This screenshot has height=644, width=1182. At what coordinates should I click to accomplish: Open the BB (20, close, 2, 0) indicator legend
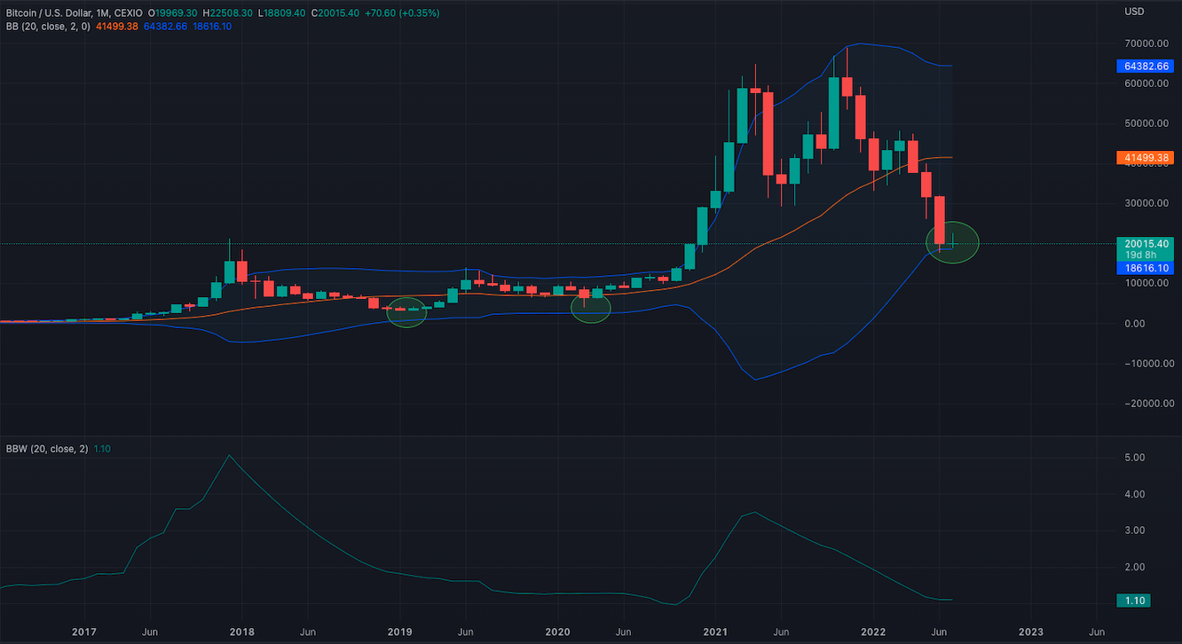49,27
